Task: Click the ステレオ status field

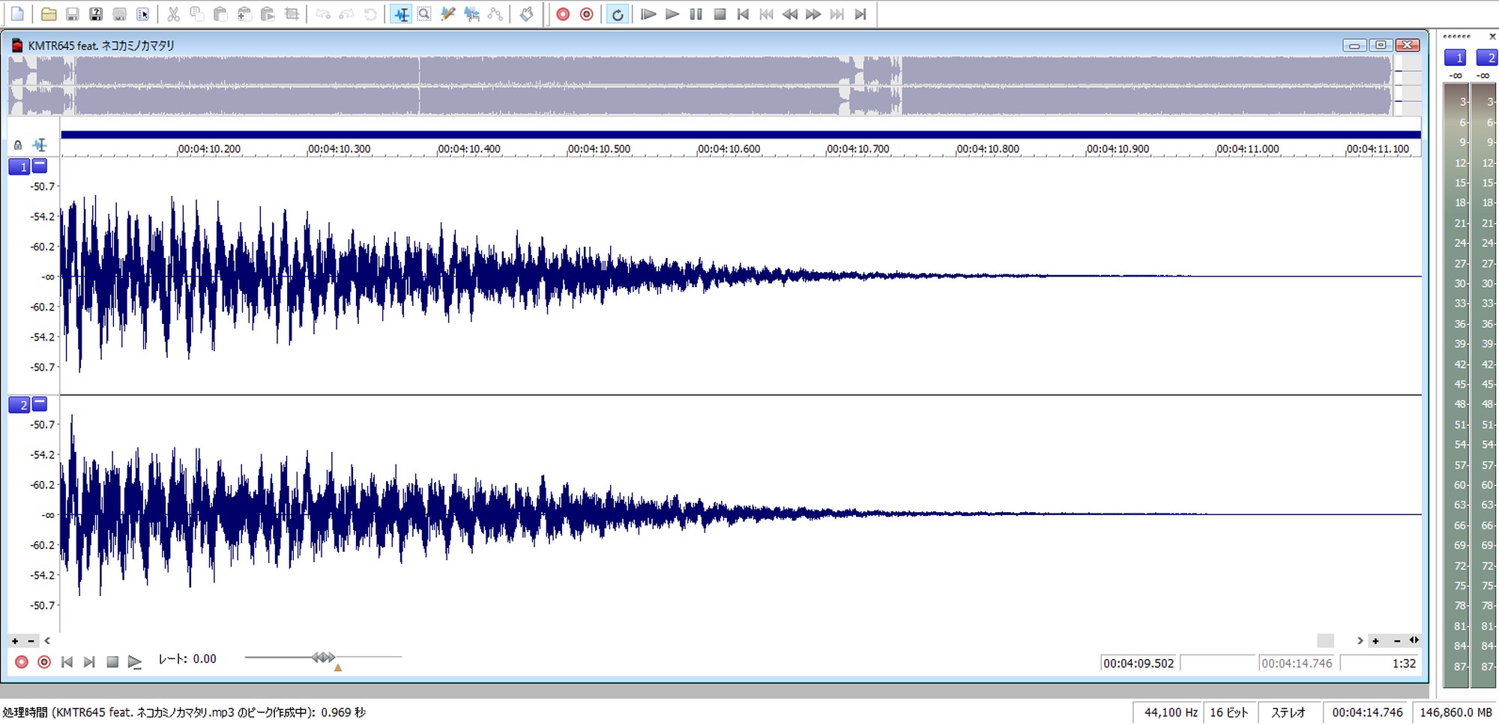Action: point(1289,713)
